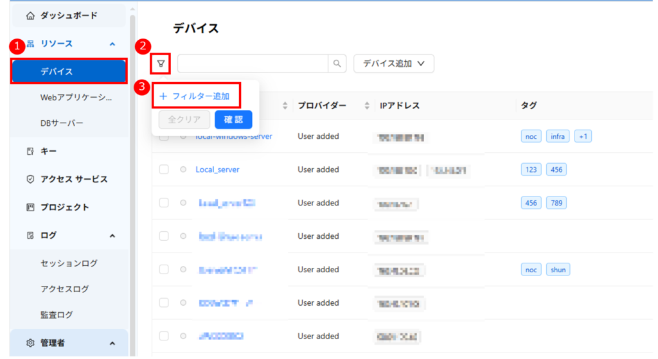The image size is (658, 359).
Task: Check the last device row checkbox
Action: point(164,336)
